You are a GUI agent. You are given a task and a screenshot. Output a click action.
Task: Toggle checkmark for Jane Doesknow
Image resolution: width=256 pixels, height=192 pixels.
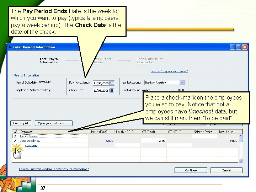(15, 141)
